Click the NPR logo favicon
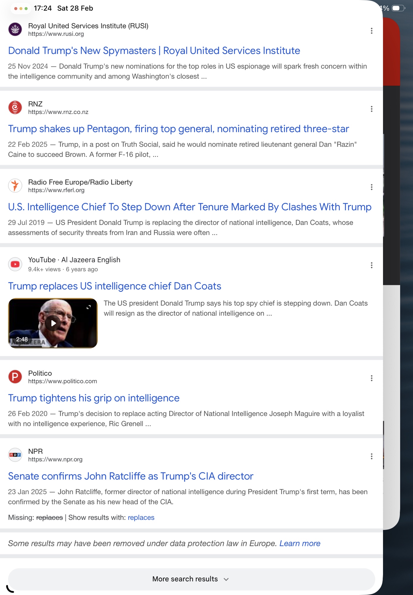The image size is (413, 595). [15, 455]
